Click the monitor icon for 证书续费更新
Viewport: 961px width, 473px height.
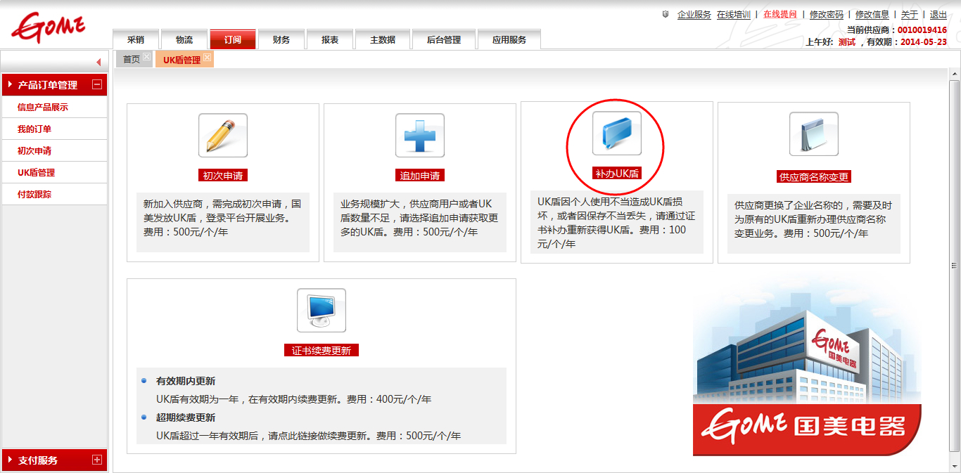coord(321,310)
